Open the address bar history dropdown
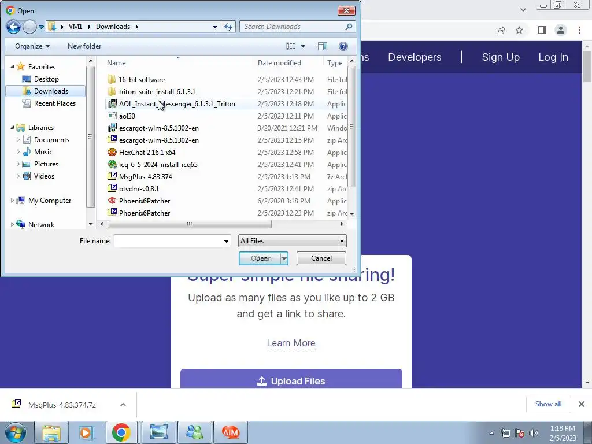Viewport: 592px width, 444px height. tap(215, 27)
